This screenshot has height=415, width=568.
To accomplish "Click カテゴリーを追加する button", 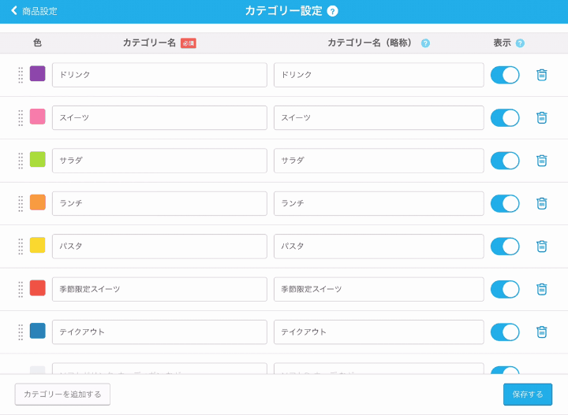I will [62, 394].
